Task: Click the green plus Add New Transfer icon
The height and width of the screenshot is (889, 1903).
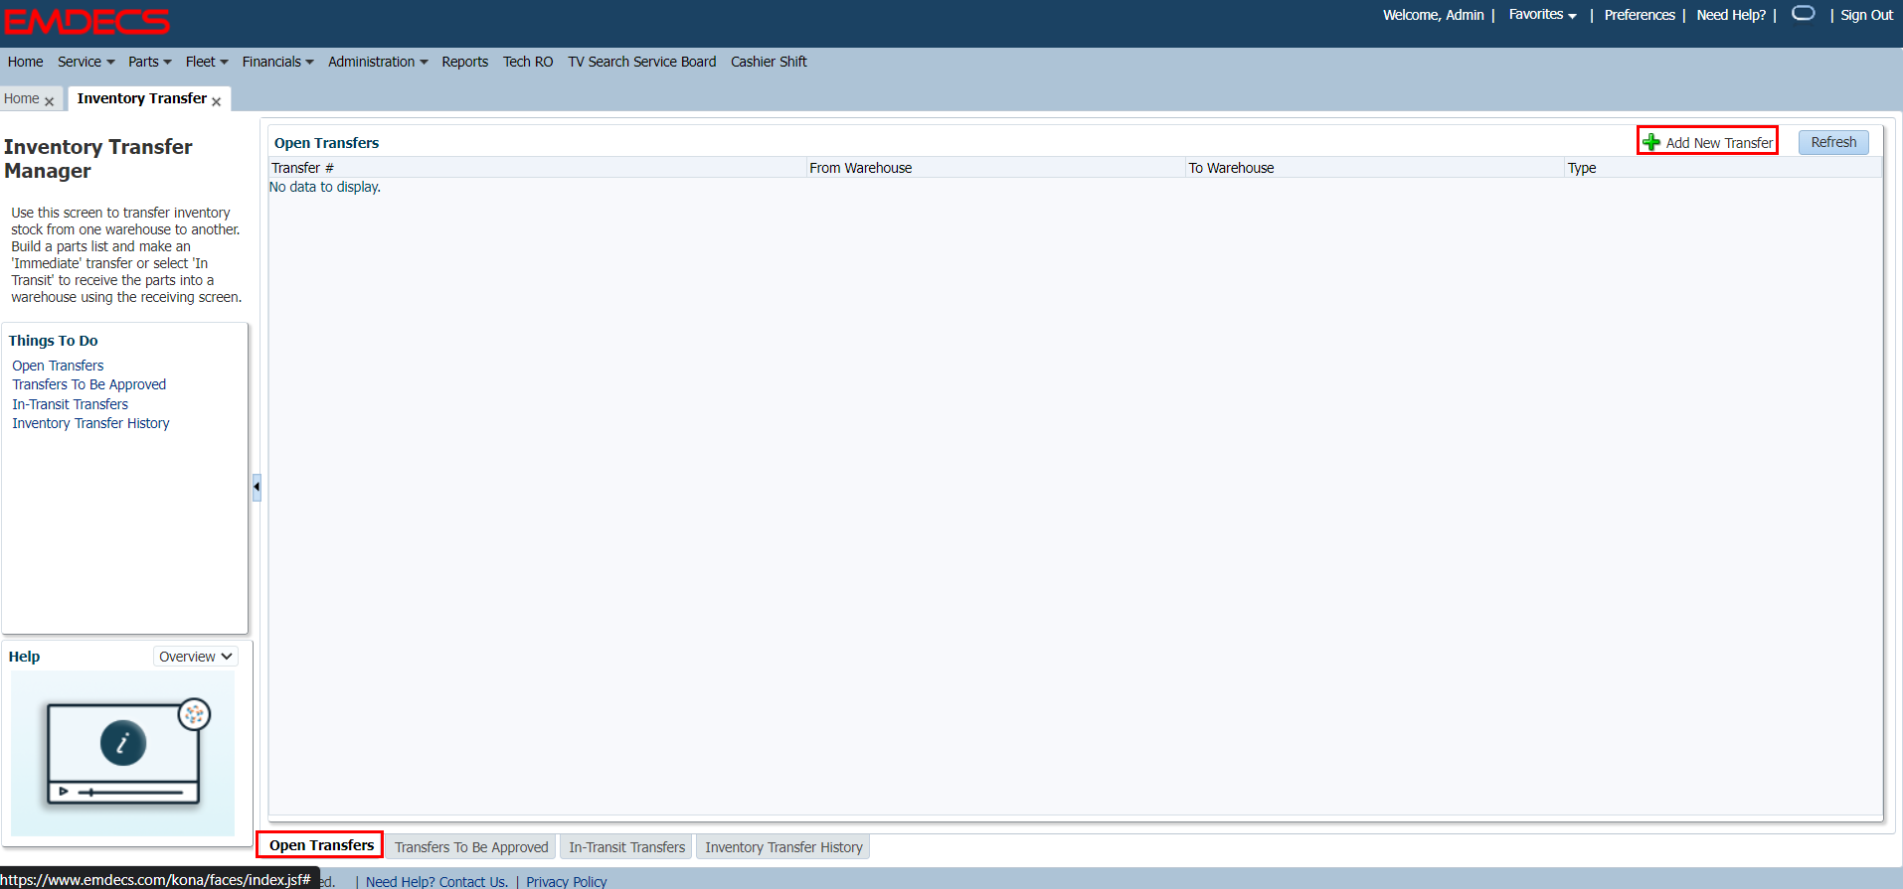Action: [x=1651, y=142]
